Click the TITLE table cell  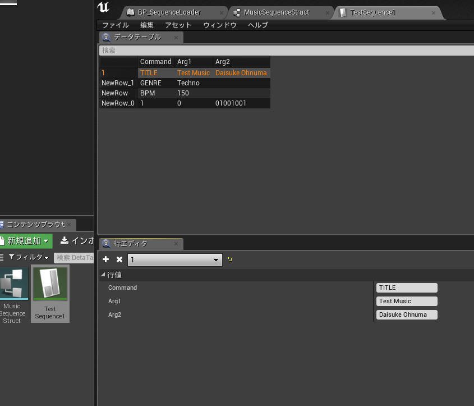coord(149,73)
